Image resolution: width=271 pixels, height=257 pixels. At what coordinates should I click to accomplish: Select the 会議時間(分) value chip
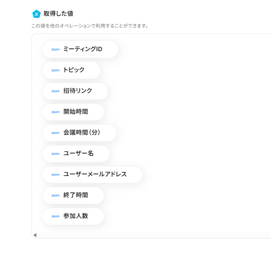pos(82,133)
